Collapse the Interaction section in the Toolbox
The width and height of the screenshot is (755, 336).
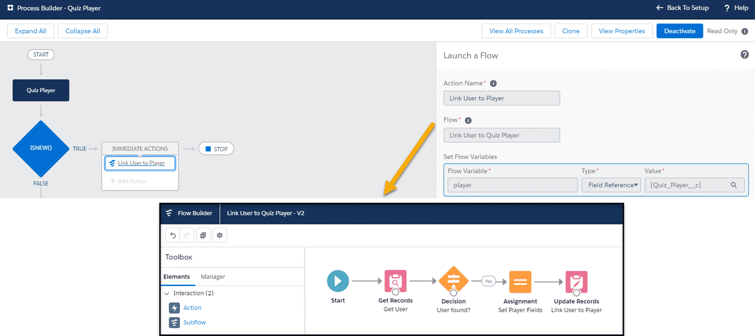[x=166, y=293]
